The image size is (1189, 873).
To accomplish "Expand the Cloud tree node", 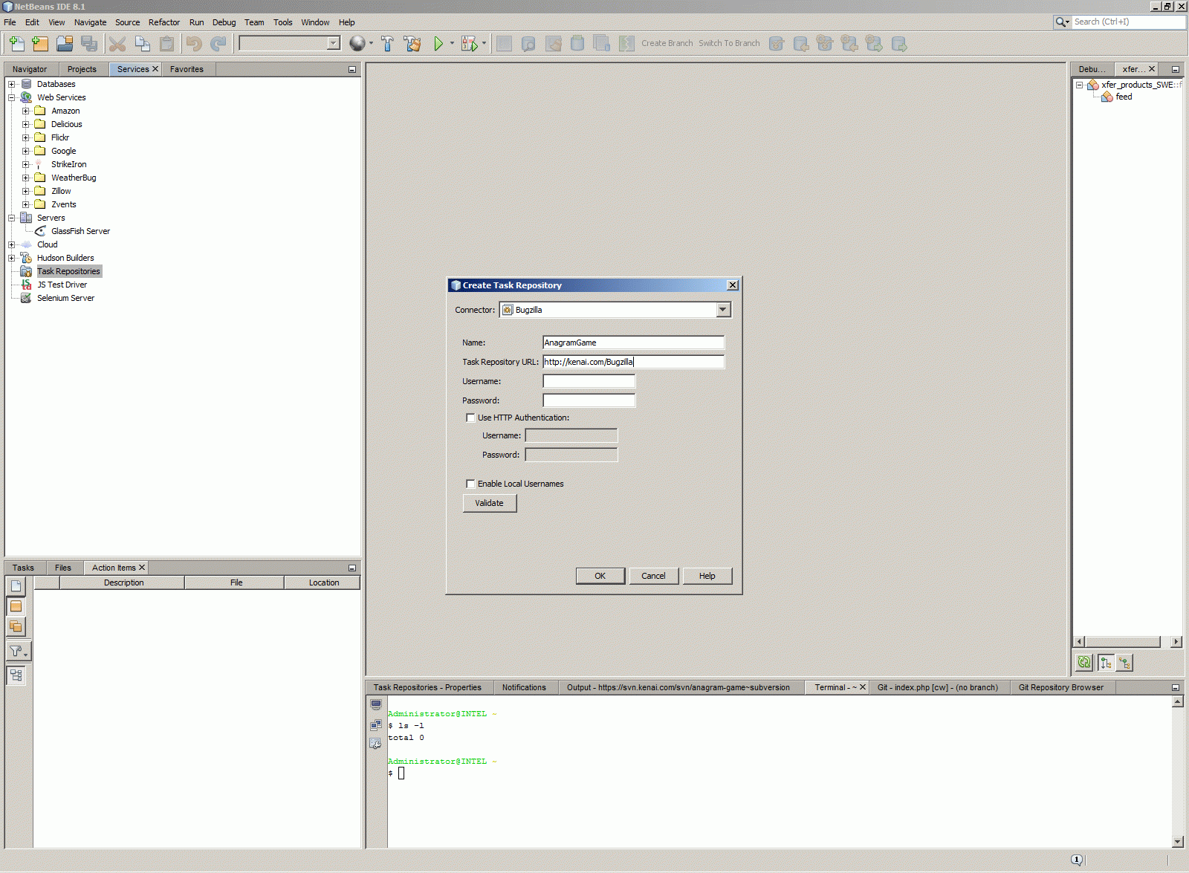I will point(12,244).
